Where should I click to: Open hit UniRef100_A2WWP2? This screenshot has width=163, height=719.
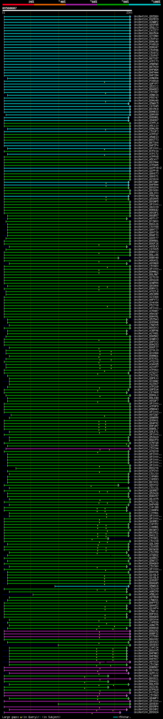146,22
